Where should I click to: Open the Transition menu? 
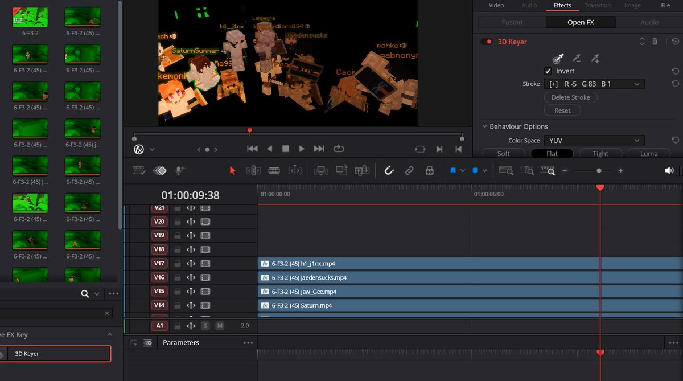click(598, 5)
